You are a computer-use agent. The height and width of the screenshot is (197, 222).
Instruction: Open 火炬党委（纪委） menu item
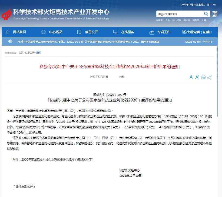[x=199, y=32]
